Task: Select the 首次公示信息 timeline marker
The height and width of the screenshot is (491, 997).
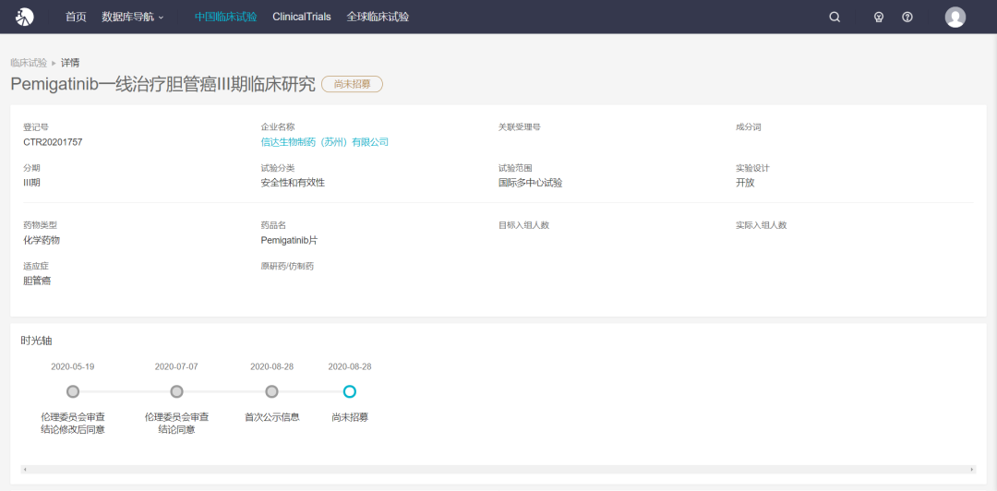Action: pyautogui.click(x=271, y=391)
